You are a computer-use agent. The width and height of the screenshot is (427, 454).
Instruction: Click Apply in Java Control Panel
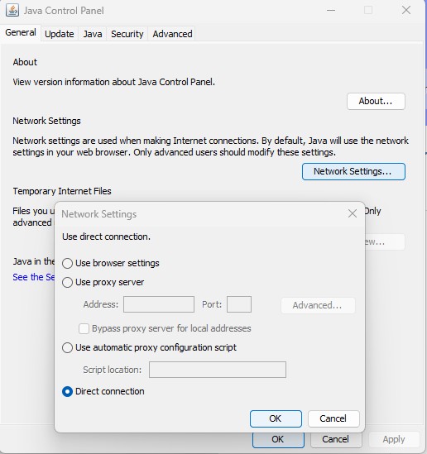[x=394, y=439]
